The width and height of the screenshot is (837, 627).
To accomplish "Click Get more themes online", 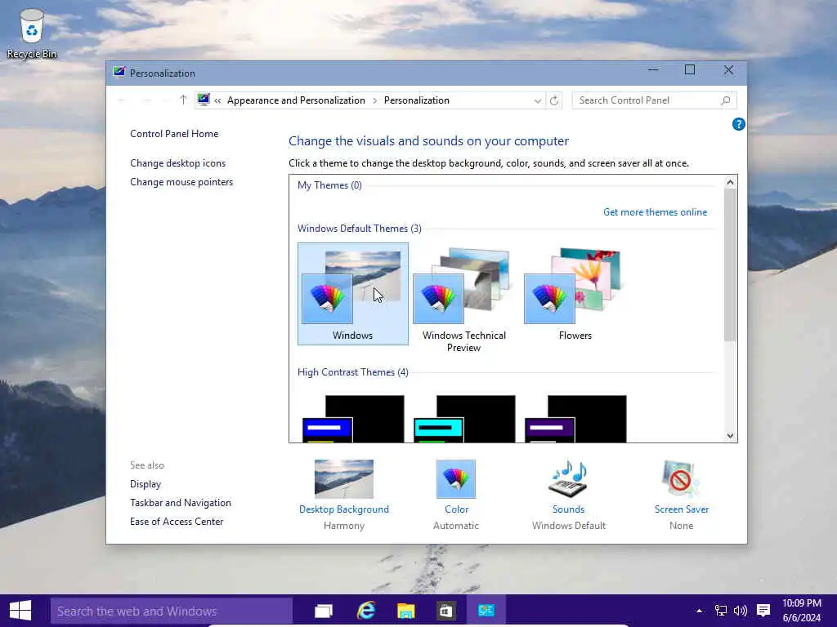I will click(x=655, y=212).
